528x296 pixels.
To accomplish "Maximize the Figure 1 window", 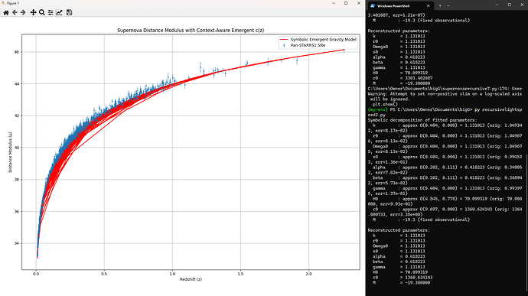I will (x=346, y=3).
